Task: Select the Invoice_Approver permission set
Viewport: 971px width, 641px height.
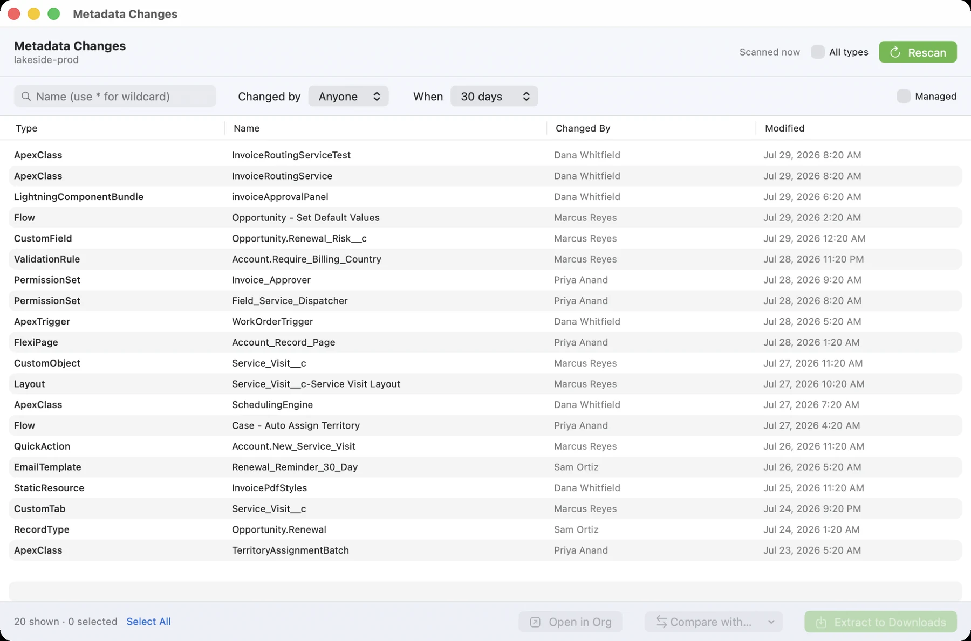Action: tap(485, 280)
